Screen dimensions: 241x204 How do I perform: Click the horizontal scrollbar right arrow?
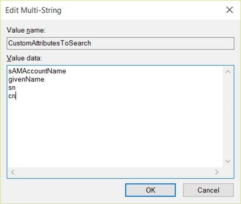pos(217,172)
